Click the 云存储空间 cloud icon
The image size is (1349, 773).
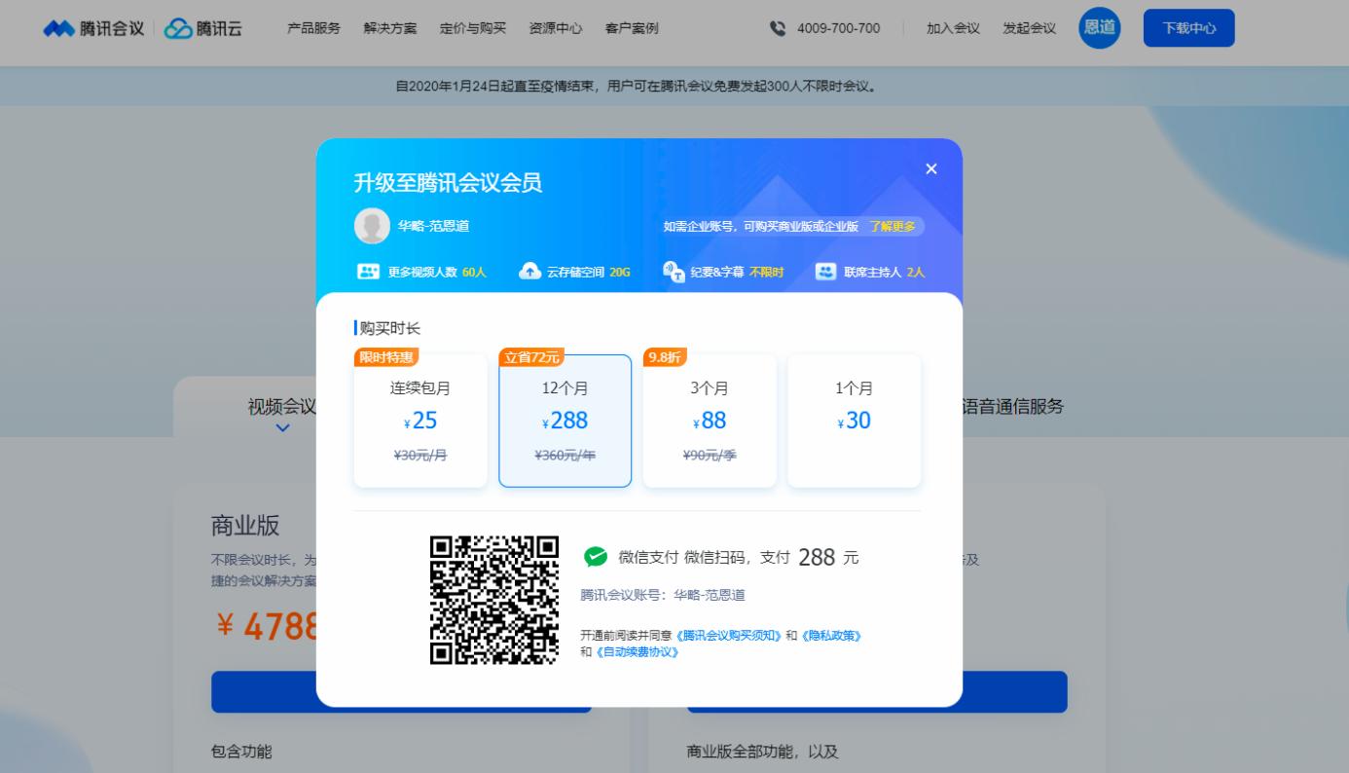click(x=529, y=272)
